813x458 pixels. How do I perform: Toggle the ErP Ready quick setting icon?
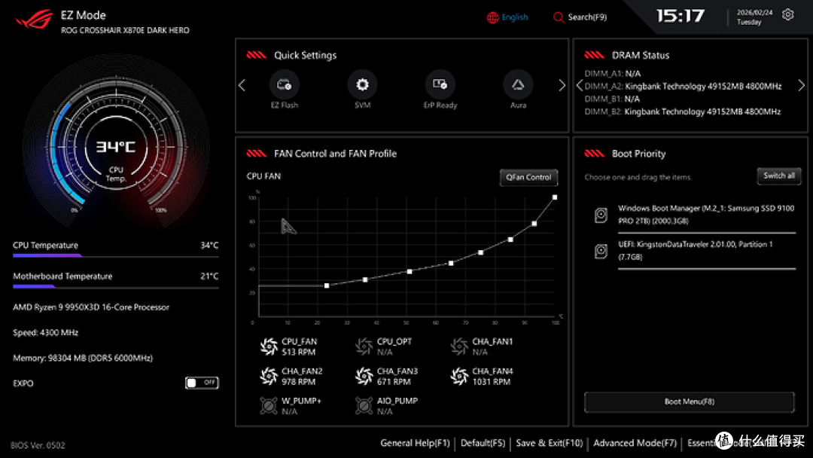point(440,84)
